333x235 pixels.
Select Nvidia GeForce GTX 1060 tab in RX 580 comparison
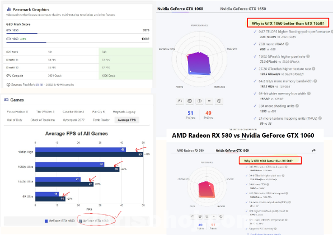click(232, 151)
